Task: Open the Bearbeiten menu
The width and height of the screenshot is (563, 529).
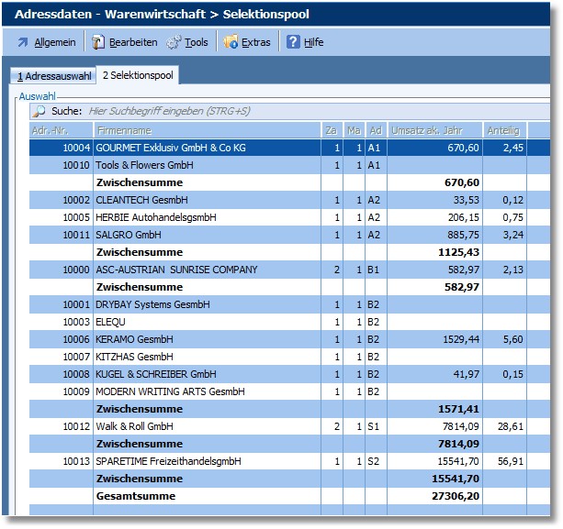Action: click(133, 42)
